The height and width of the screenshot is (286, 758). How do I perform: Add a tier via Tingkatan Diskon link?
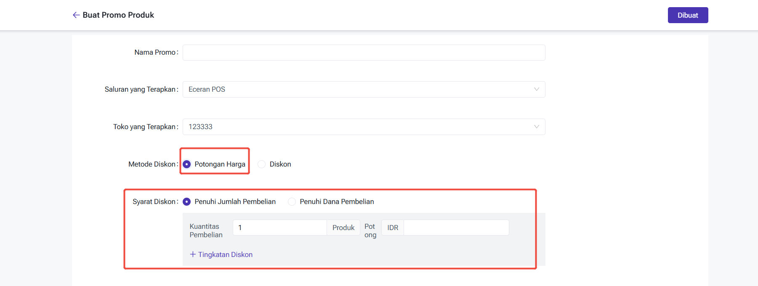225,254
